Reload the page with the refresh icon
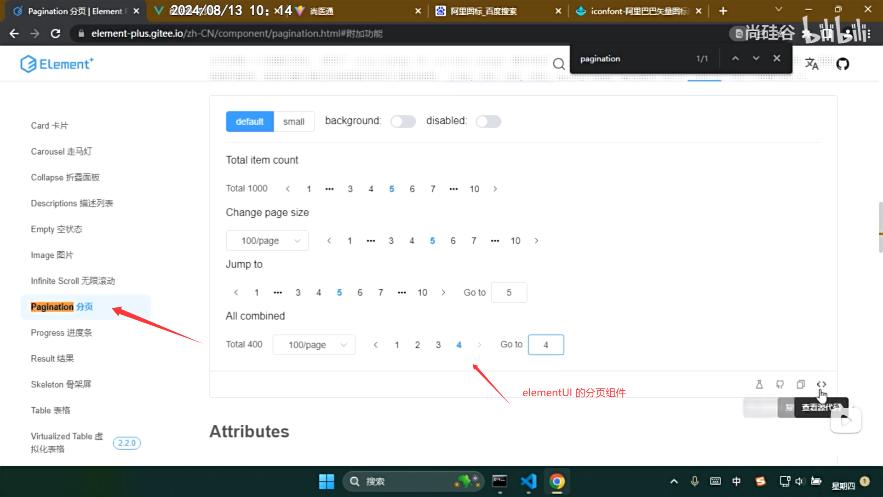Viewport: 883px width, 497px height. pos(56,34)
